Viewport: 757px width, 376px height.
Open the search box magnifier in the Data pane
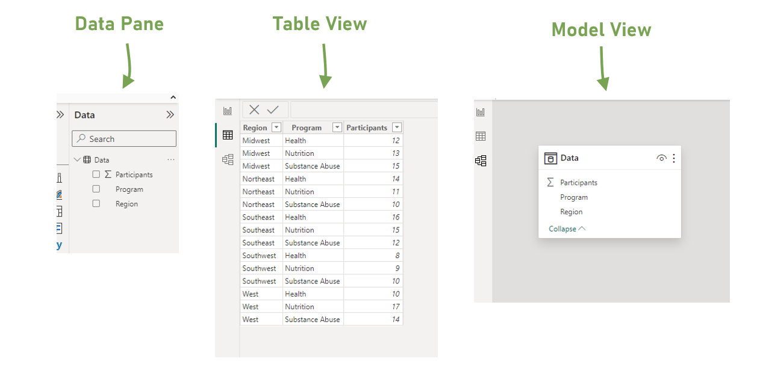(81, 138)
